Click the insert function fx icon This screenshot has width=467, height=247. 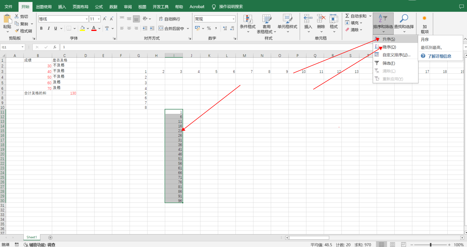55,47
